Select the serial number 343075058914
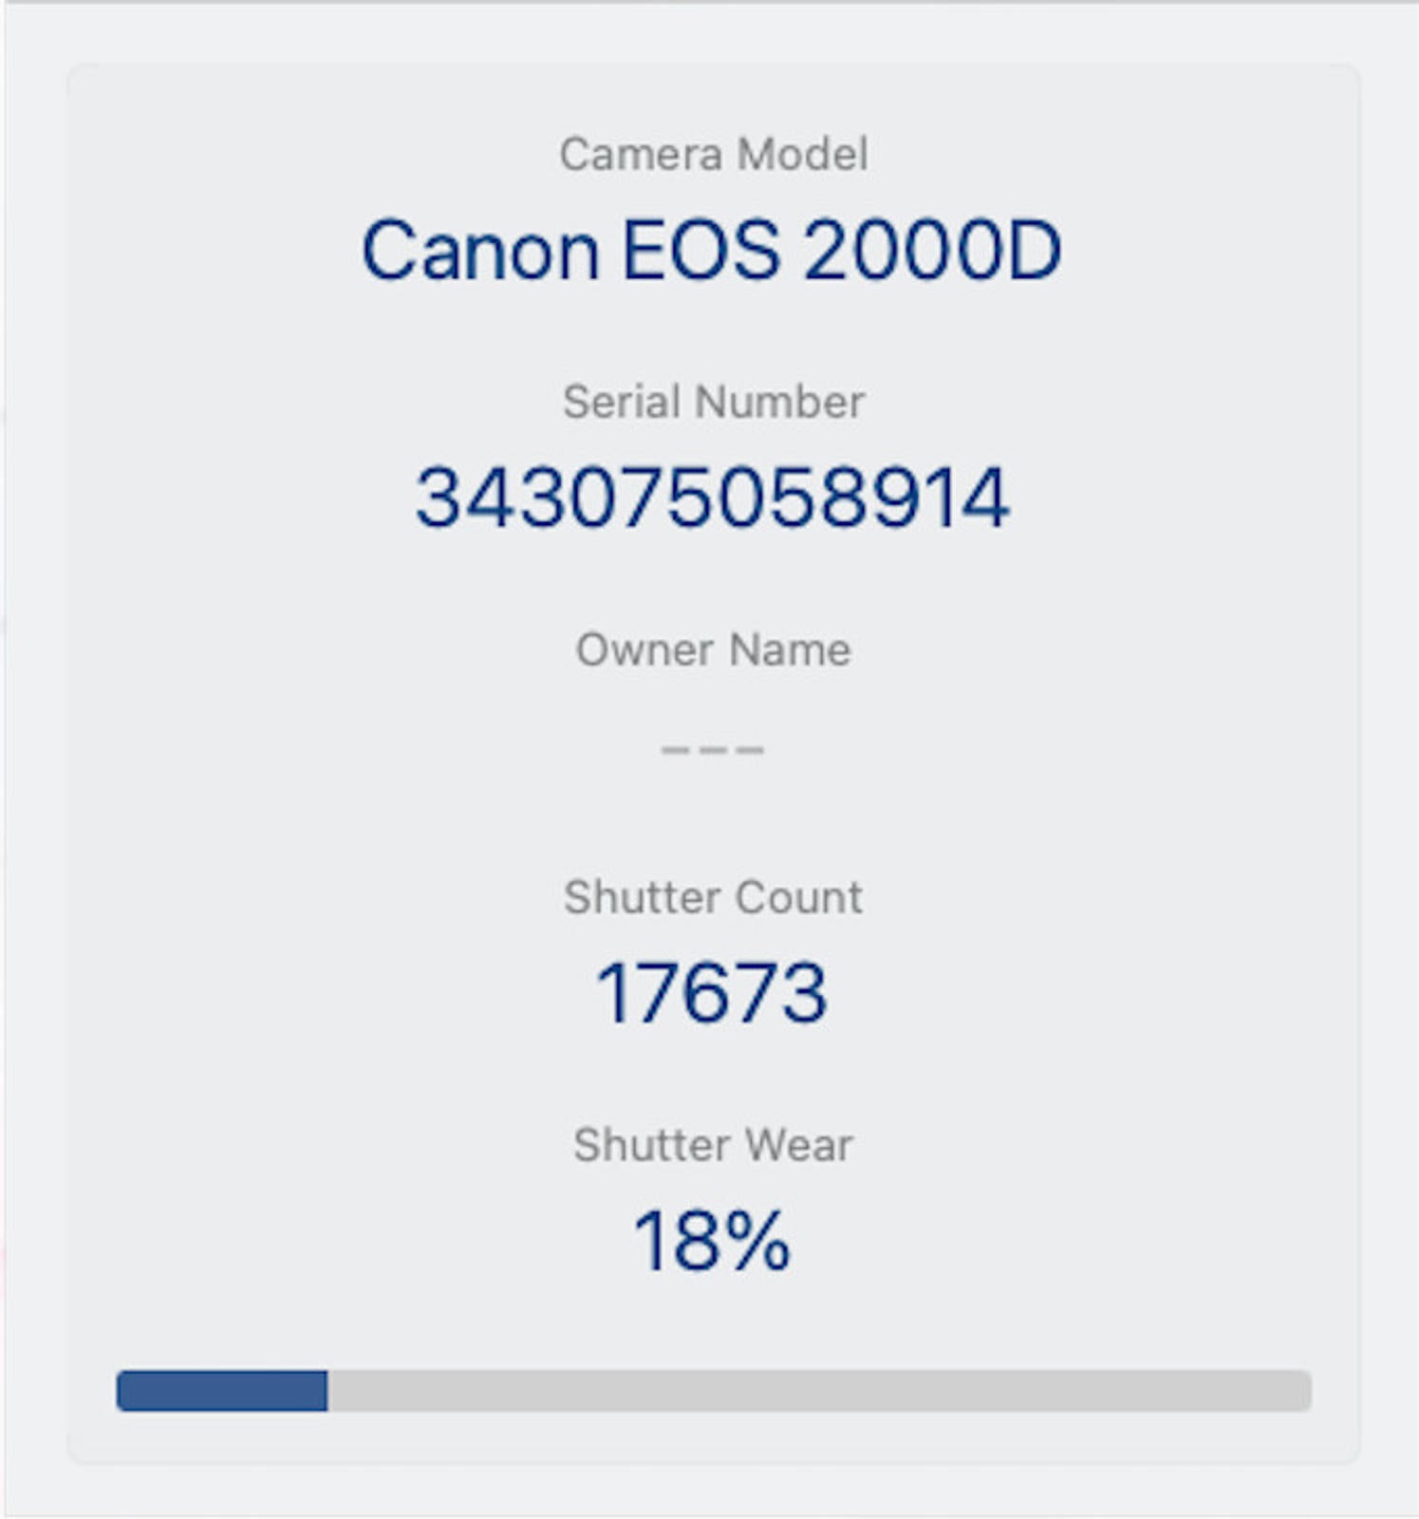1419x1519 pixels. pos(712,497)
